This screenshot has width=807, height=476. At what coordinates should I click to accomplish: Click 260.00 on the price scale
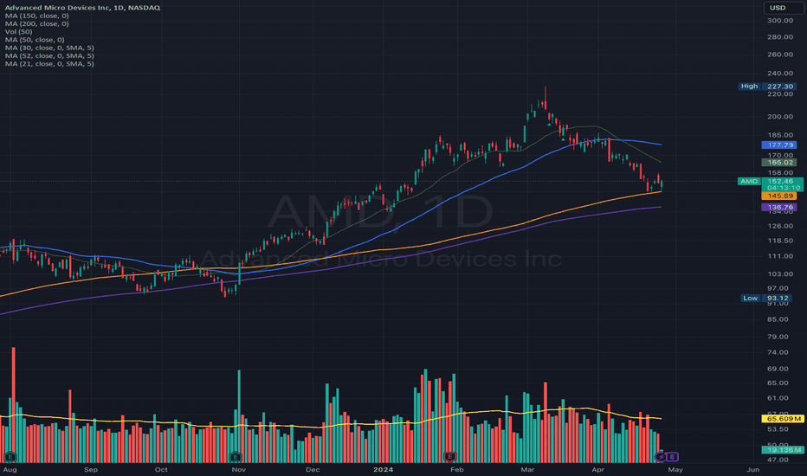pyautogui.click(x=780, y=55)
